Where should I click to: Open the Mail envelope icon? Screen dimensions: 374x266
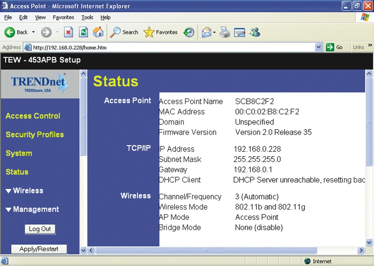(x=207, y=32)
